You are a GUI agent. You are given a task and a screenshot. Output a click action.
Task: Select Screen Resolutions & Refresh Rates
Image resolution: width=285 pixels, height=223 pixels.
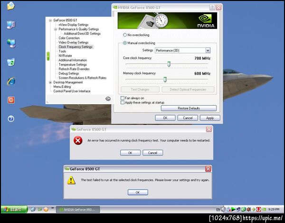click(x=82, y=78)
